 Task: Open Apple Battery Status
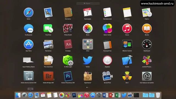tap(28, 60)
